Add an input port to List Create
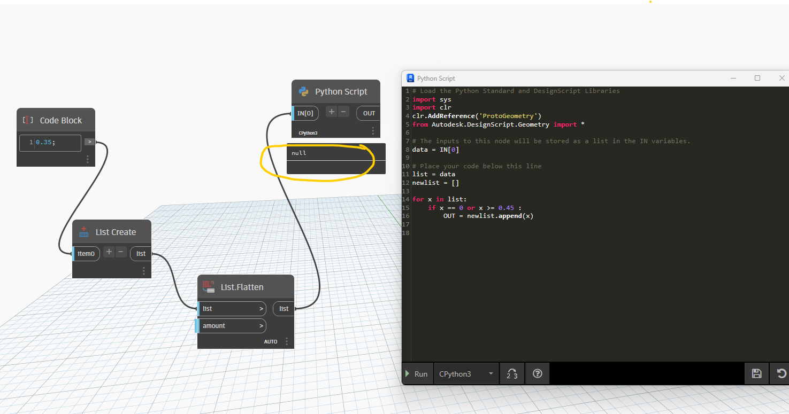This screenshot has width=789, height=414. click(109, 252)
